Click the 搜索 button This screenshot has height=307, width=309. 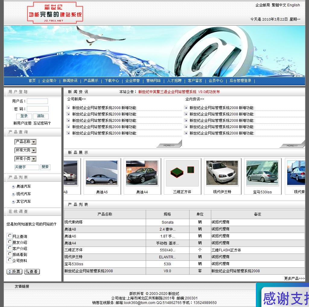click(x=45, y=167)
